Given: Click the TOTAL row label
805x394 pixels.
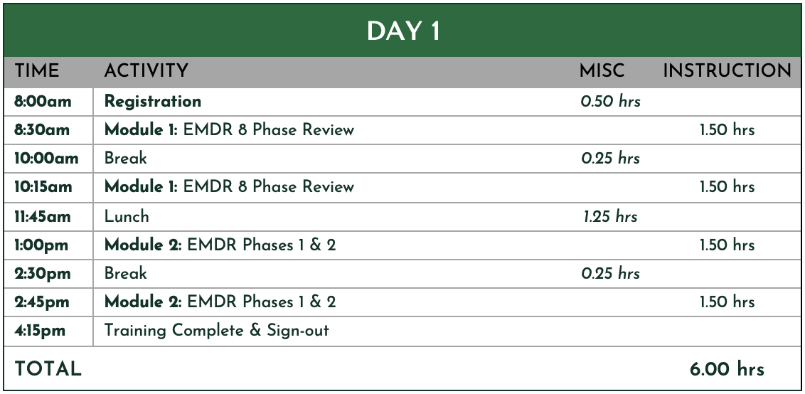Looking at the screenshot, I should click(x=48, y=369).
